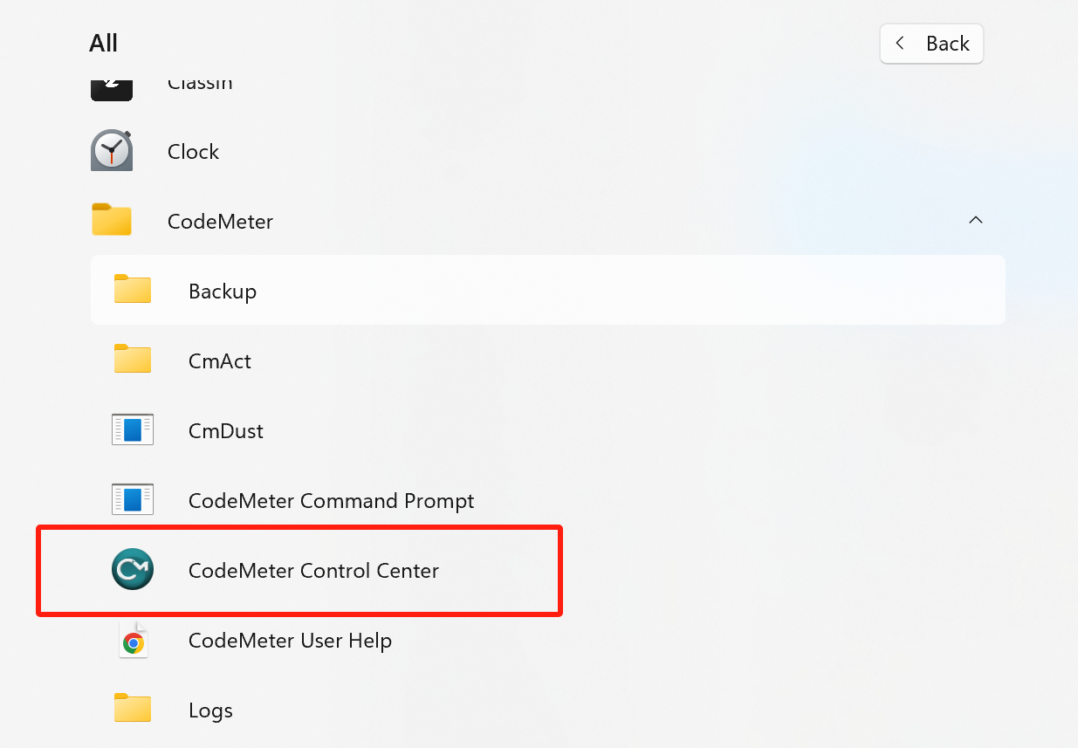Select CmAct from the app list
Image resolution: width=1078 pixels, height=748 pixels.
pos(219,360)
